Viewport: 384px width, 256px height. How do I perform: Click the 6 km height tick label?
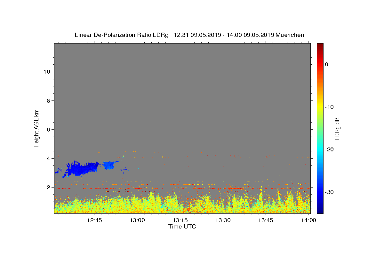coord(48,129)
